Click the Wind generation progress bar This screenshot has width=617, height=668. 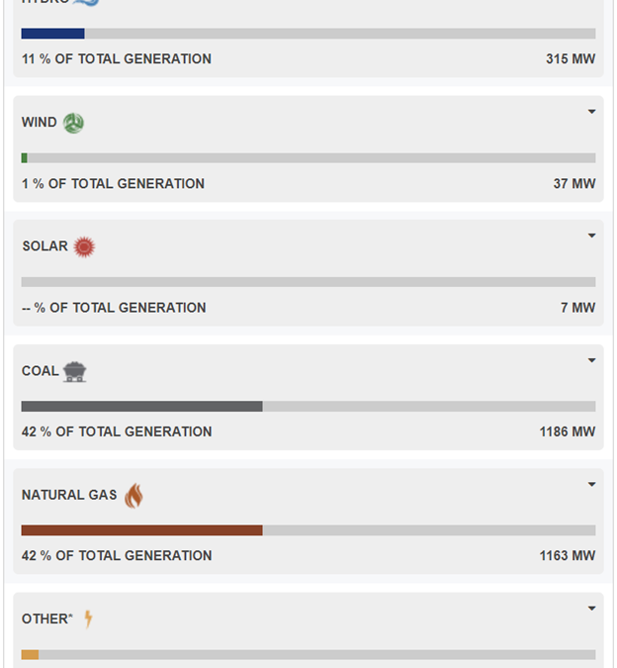click(x=308, y=158)
